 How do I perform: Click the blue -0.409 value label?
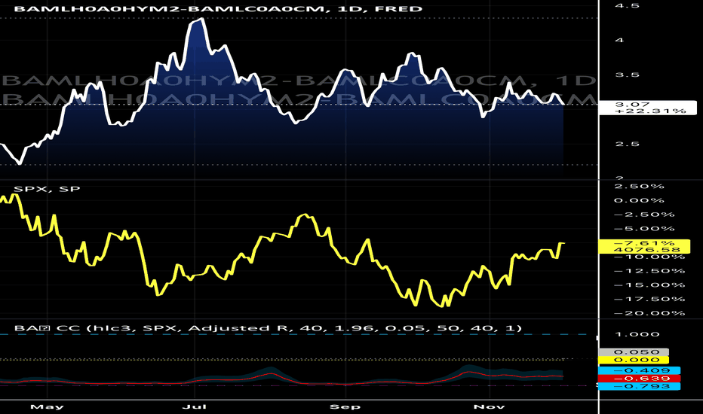tap(640, 370)
